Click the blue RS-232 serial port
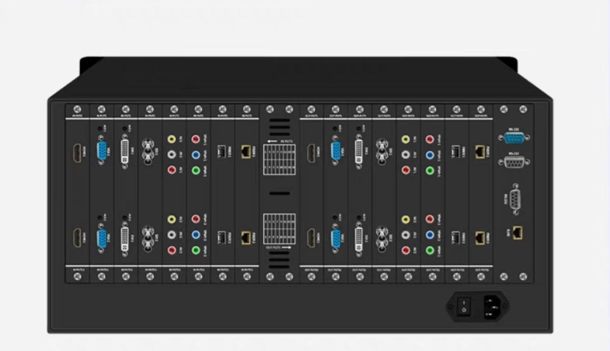 pyautogui.click(x=514, y=137)
